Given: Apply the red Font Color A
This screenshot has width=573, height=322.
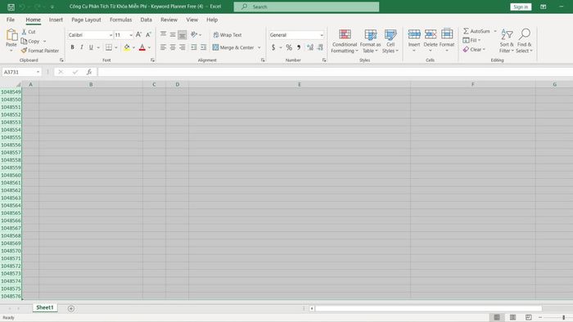Looking at the screenshot, I should 142,47.
